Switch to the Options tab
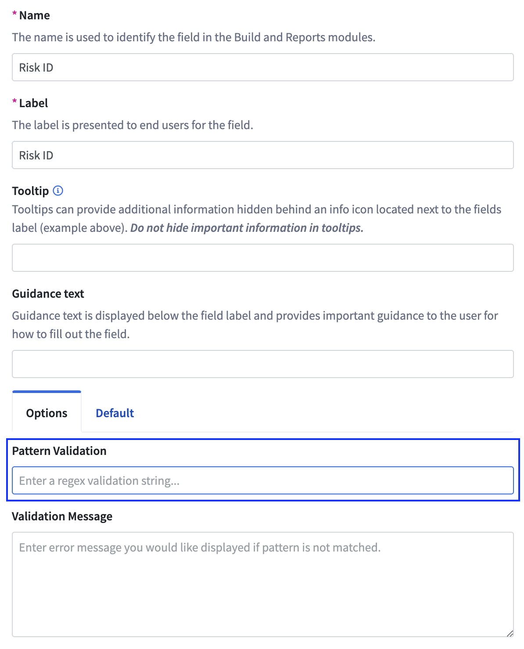This screenshot has height=649, width=524. pyautogui.click(x=47, y=413)
